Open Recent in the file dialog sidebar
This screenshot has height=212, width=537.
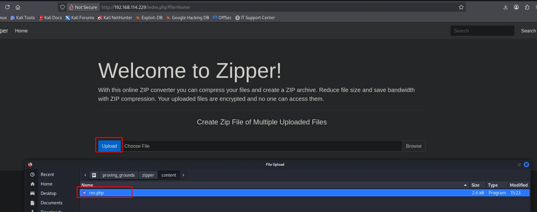[47, 175]
